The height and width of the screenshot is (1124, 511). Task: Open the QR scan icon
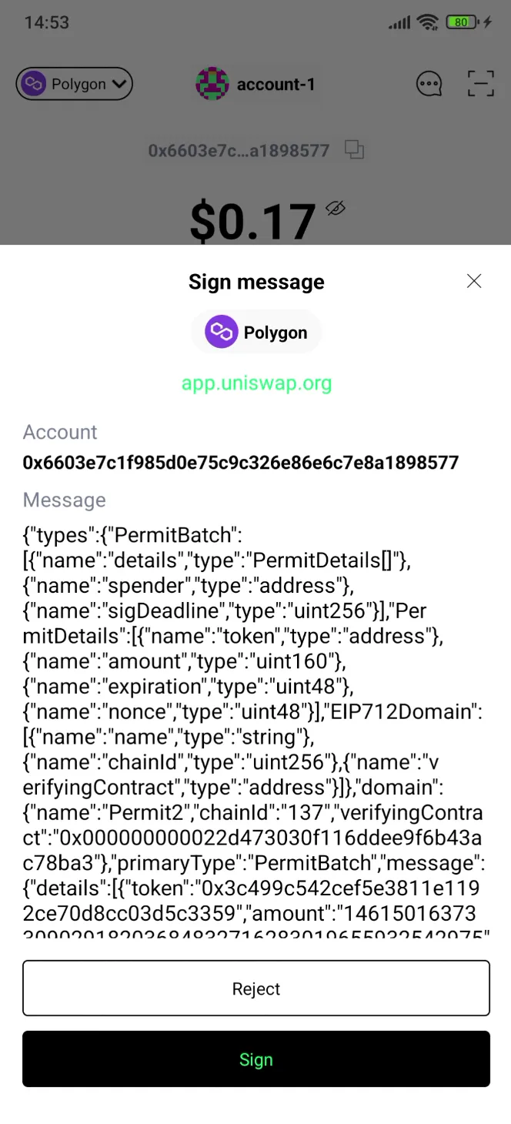(x=481, y=84)
